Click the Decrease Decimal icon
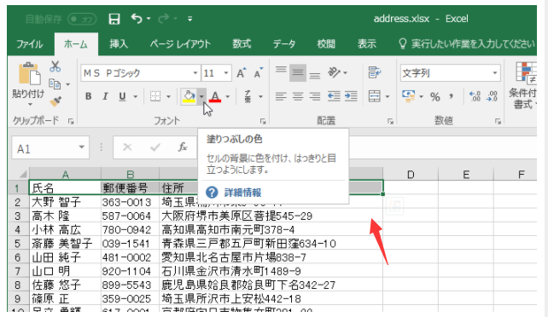The width and height of the screenshot is (548, 317). point(492,96)
